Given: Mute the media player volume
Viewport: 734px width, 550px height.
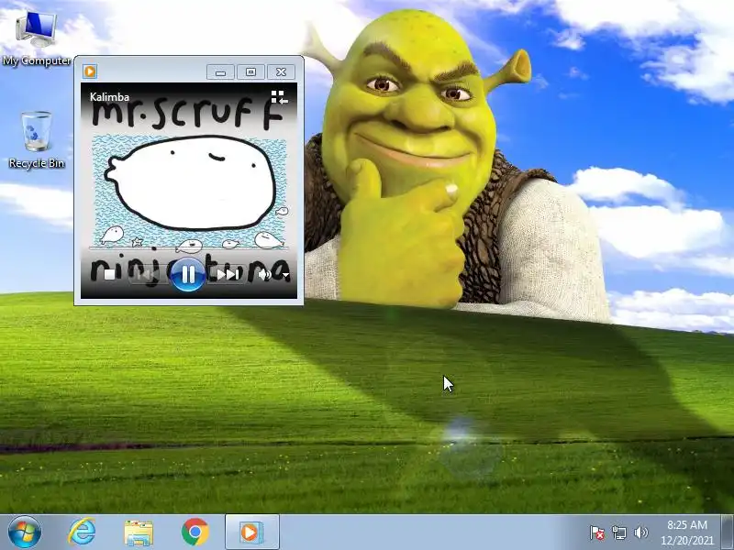Looking at the screenshot, I should point(264,274).
